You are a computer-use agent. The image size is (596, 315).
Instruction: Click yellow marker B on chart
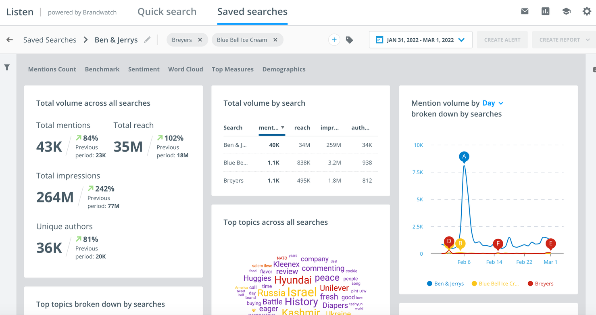point(460,244)
